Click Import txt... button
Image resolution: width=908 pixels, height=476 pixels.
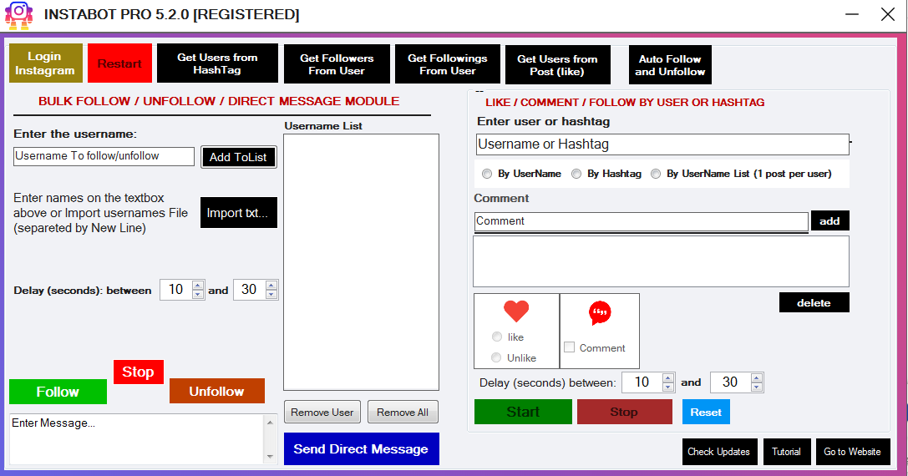(239, 212)
